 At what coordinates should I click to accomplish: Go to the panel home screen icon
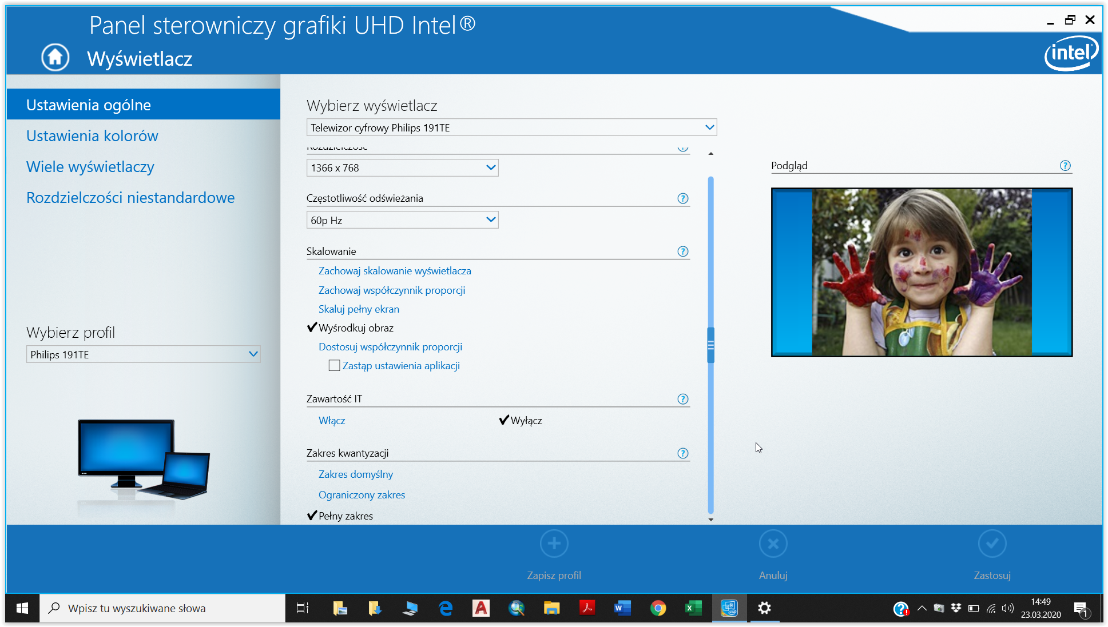pyautogui.click(x=55, y=57)
